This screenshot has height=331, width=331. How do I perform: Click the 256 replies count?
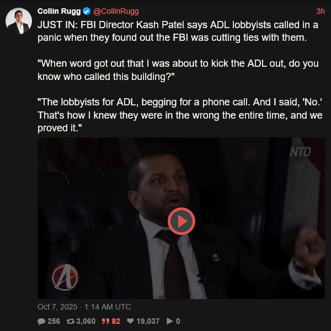tap(54, 321)
